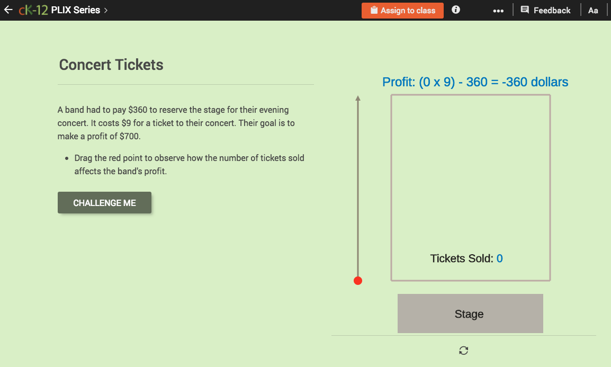
Task: Reset the simulation with the refresh icon
Action: click(464, 351)
